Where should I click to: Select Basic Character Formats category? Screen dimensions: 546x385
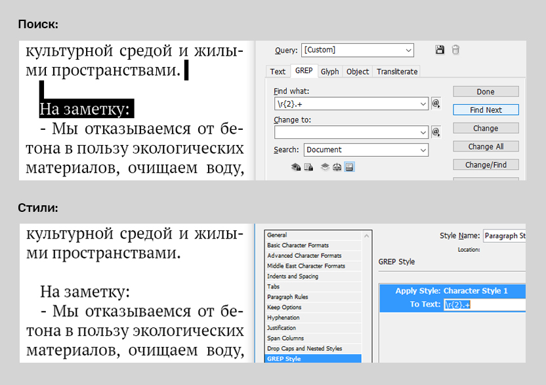[x=313, y=245]
